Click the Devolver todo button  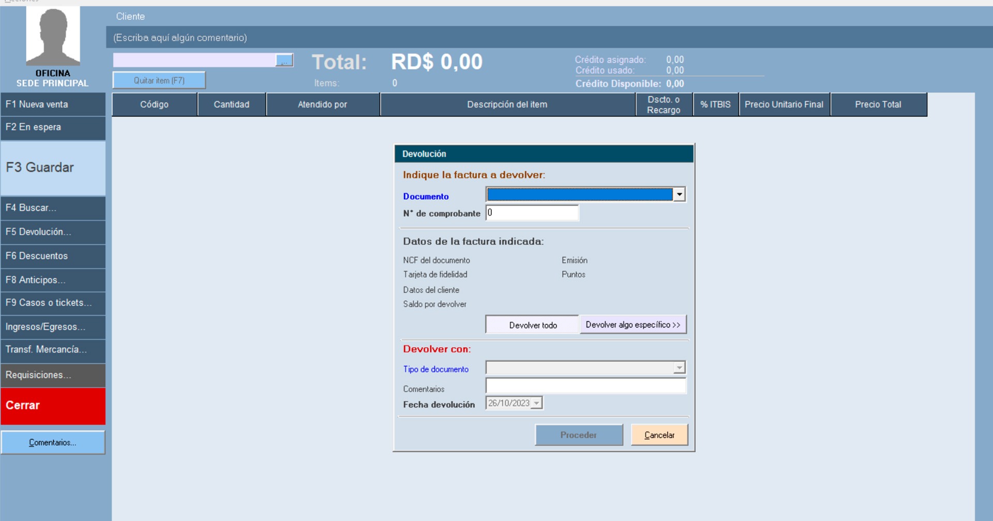coord(532,325)
